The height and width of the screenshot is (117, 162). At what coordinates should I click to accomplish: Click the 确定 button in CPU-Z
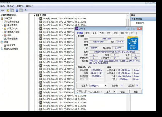click(136, 92)
